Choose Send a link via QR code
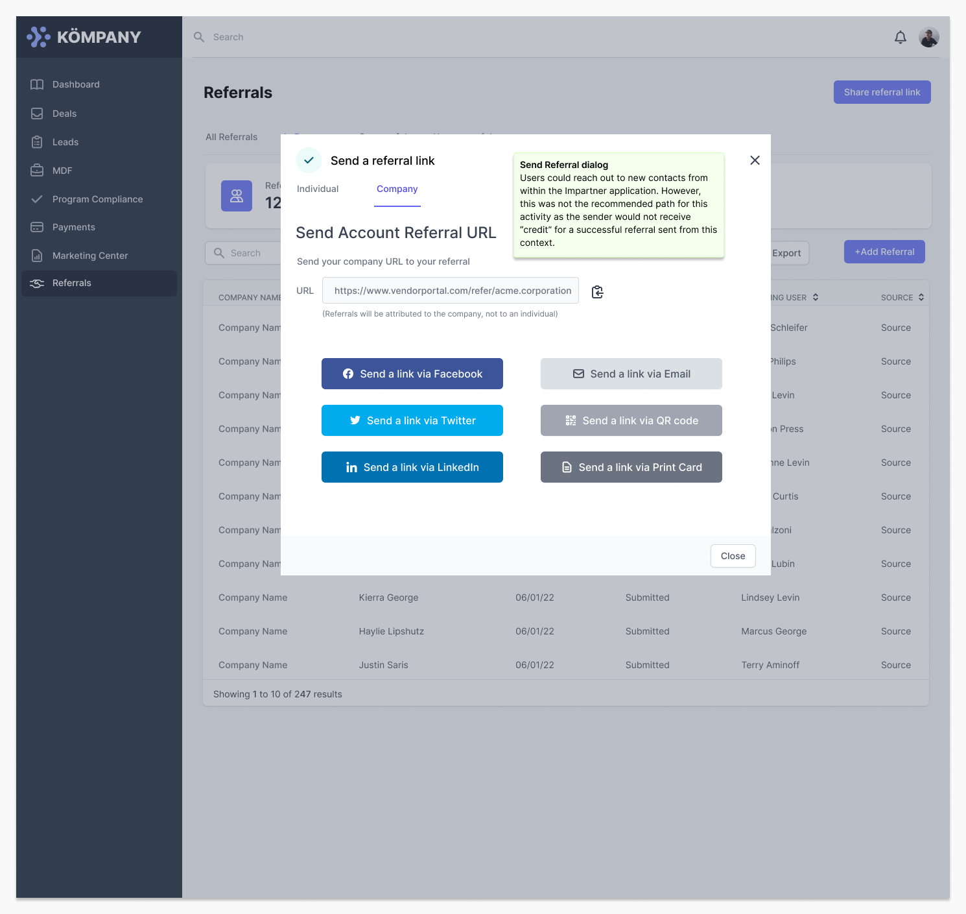 pyautogui.click(x=631, y=420)
